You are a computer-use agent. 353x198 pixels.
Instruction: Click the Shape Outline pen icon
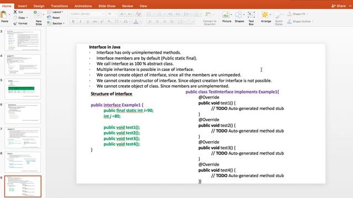tap(290, 21)
